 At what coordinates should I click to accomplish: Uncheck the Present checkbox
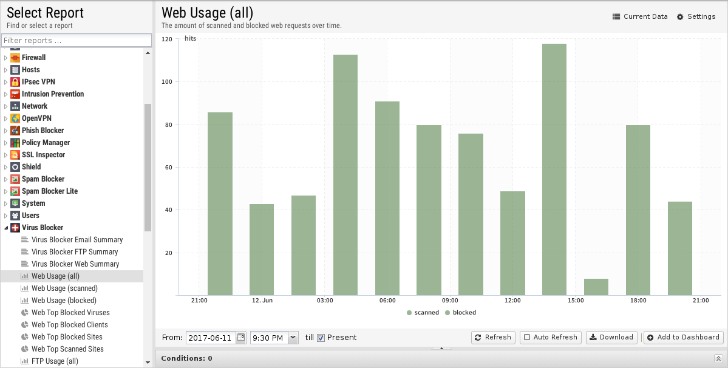point(321,338)
